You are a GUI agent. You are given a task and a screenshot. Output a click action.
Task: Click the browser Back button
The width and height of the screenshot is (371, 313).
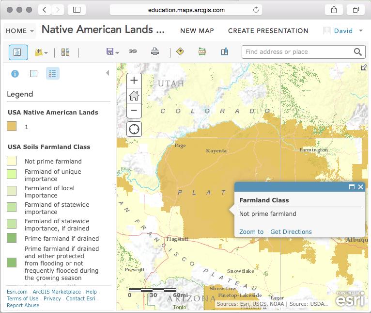[45, 10]
